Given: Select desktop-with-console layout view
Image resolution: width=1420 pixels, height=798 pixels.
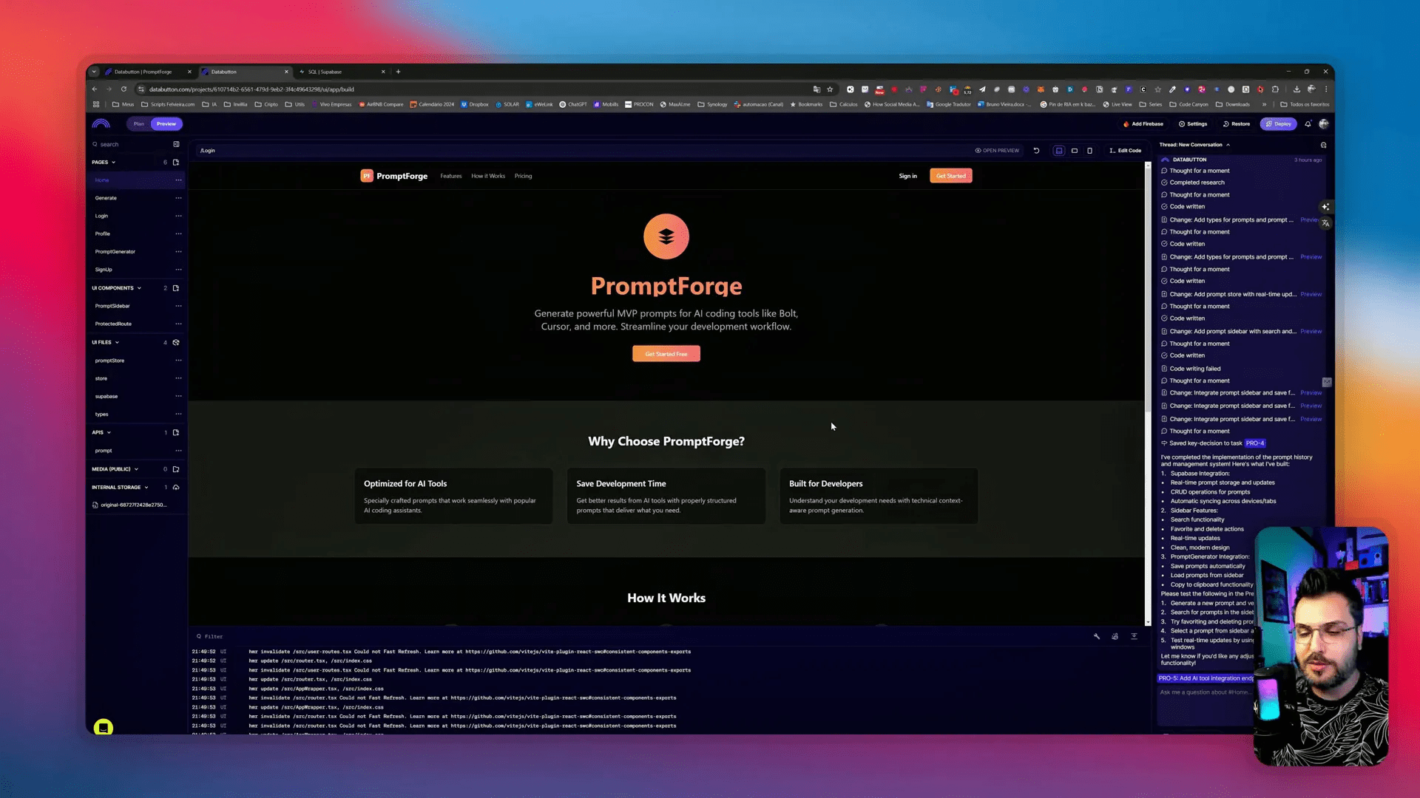Looking at the screenshot, I should click(x=1059, y=151).
